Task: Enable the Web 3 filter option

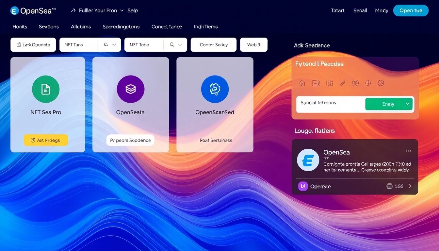Action: click(254, 44)
